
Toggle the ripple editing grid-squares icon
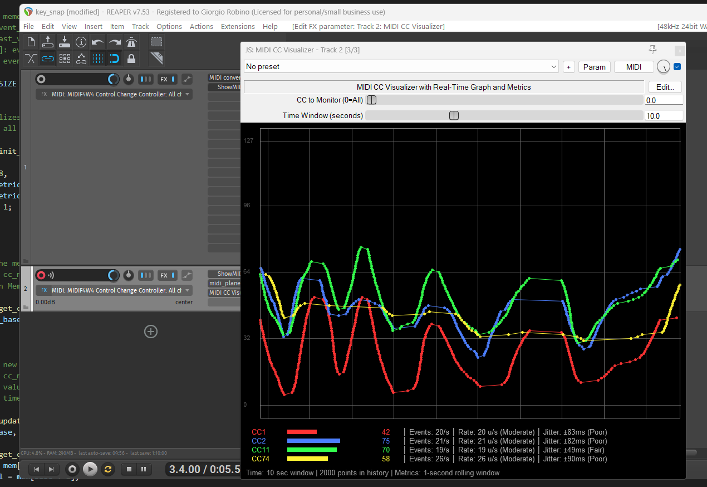tap(65, 58)
